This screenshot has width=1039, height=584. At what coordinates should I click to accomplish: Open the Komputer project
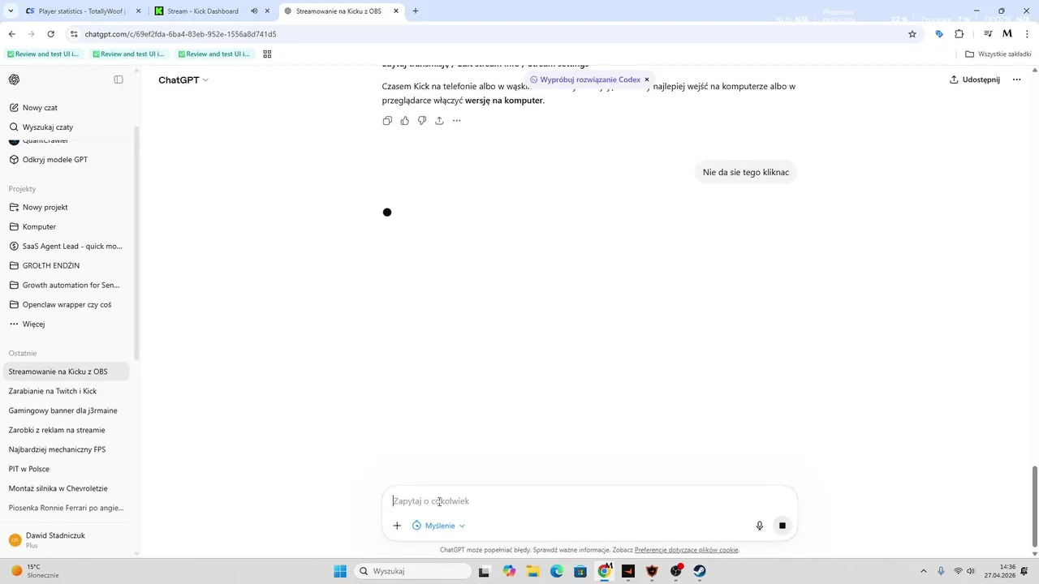[x=65, y=226]
